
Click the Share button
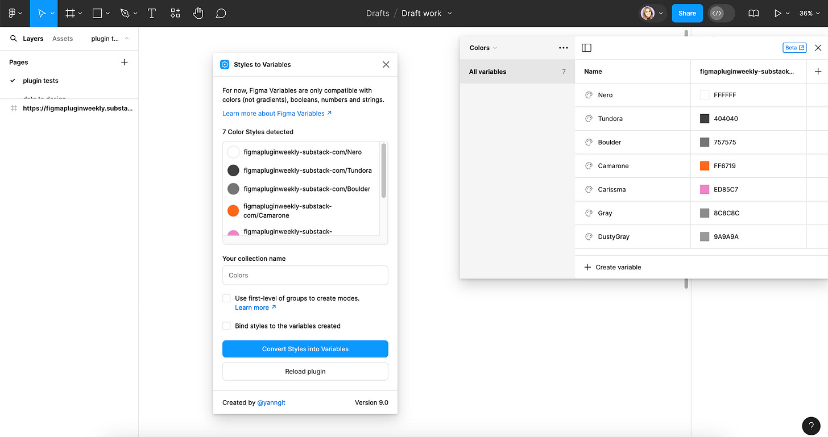687,13
